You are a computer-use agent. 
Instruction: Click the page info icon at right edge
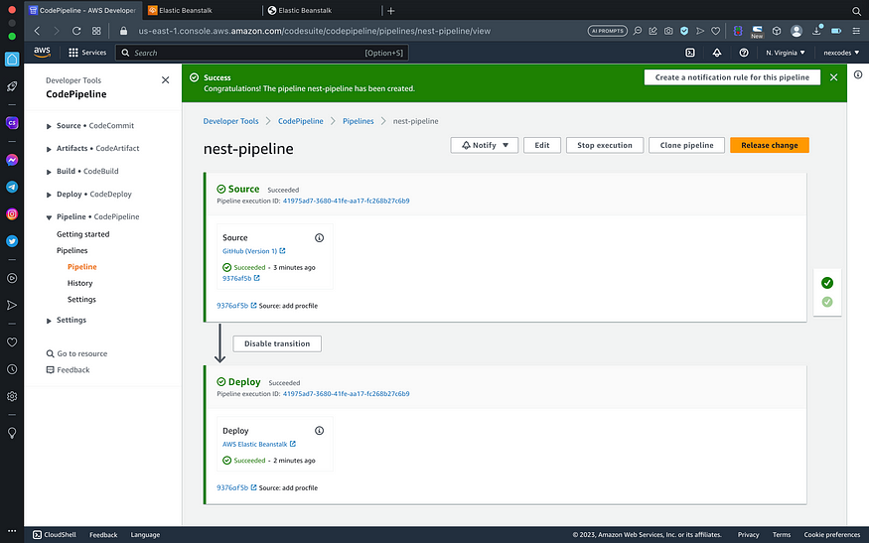[x=858, y=74]
